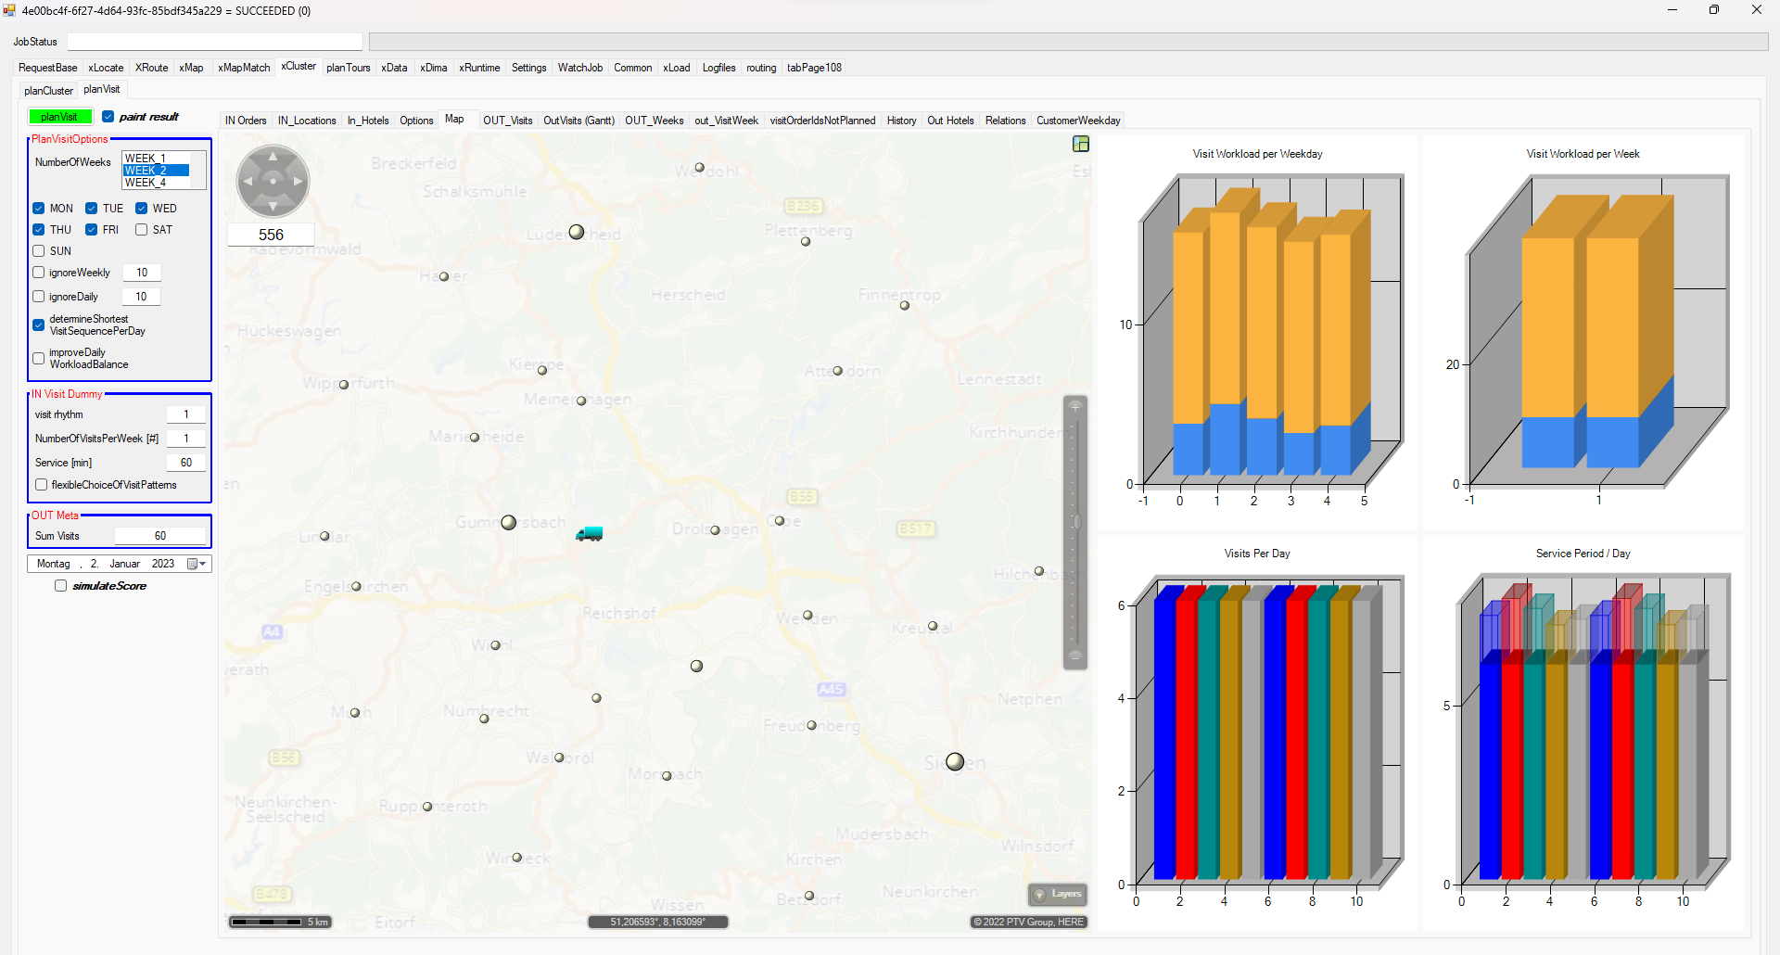Click the Service [min] input field
1780x955 pixels.
(185, 463)
